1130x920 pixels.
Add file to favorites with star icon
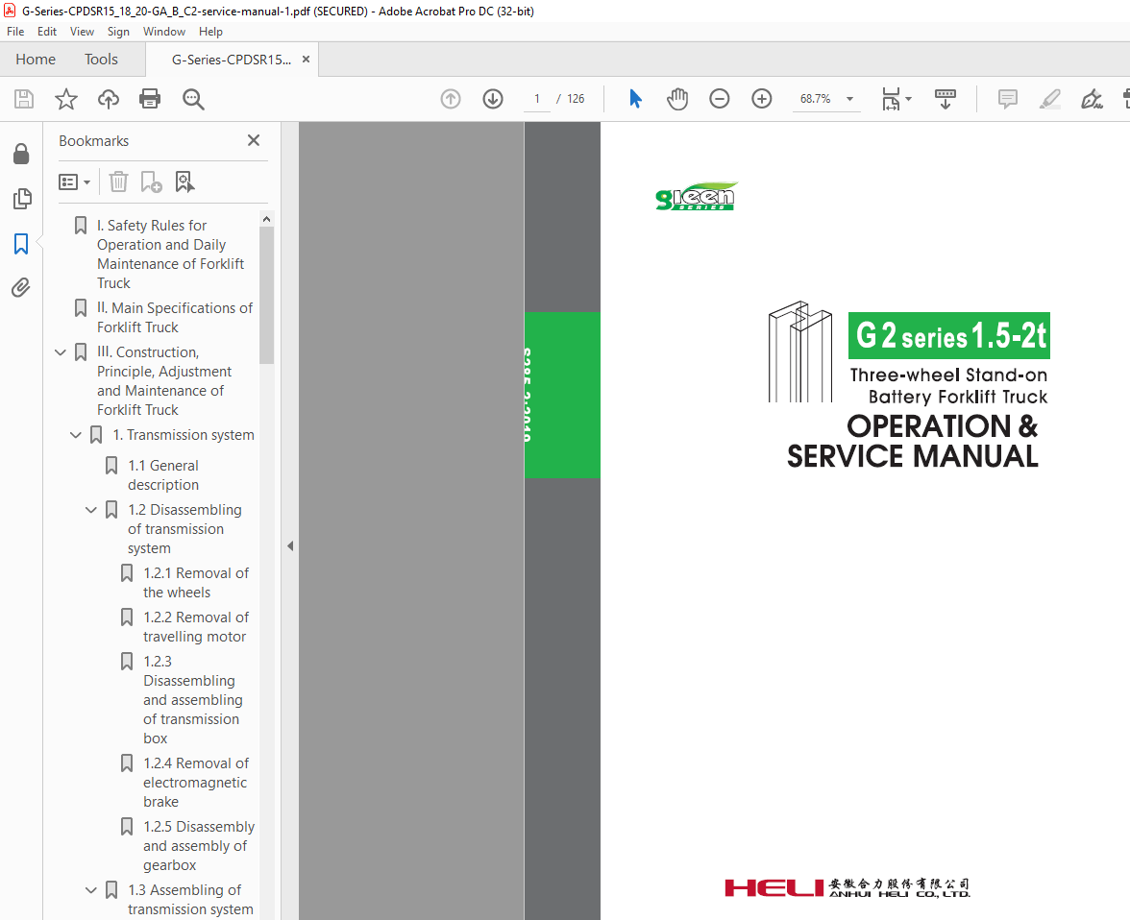pos(66,99)
